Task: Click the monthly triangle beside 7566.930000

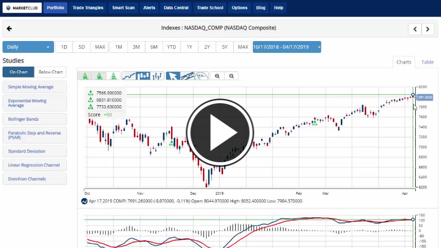Action: tap(90, 93)
